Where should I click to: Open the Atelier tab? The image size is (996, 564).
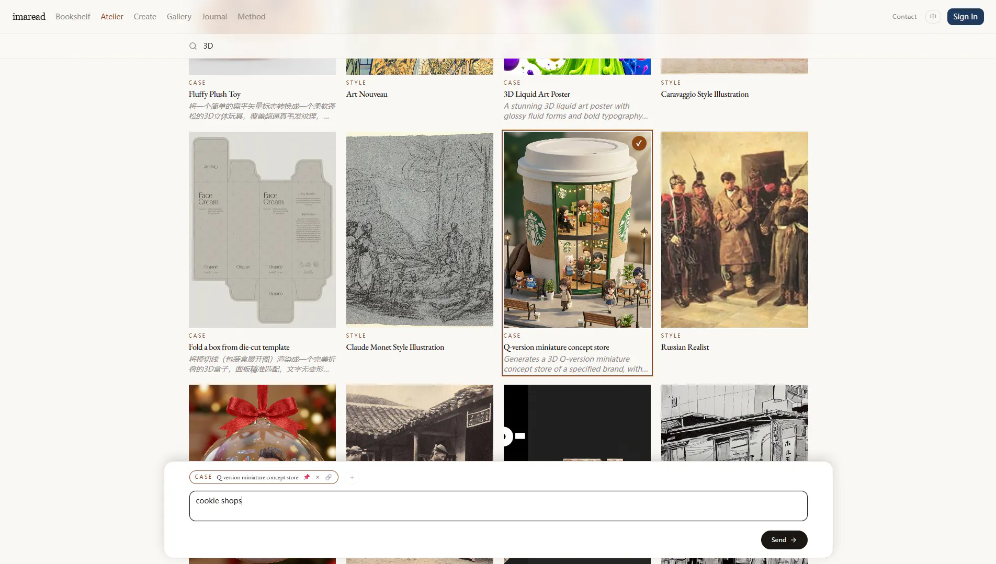[112, 17]
